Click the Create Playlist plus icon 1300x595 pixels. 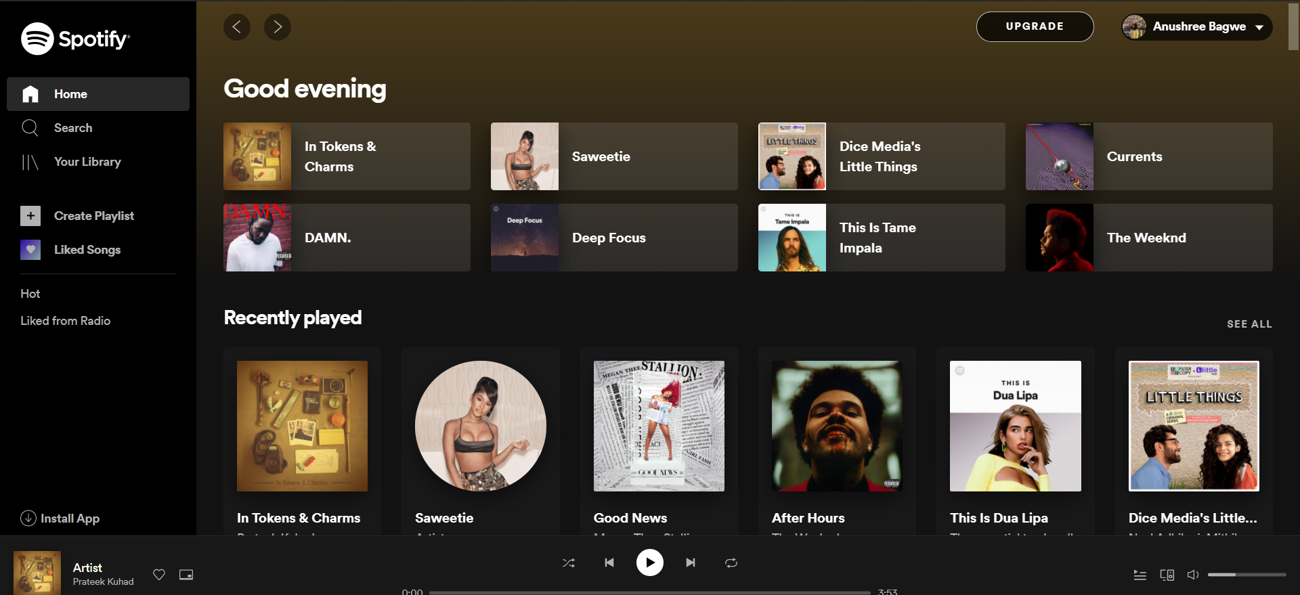(30, 216)
